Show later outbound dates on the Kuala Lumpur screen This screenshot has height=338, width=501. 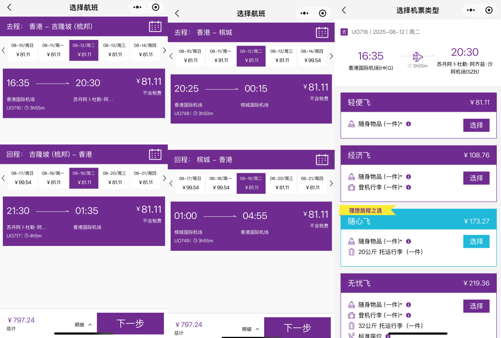click(164, 50)
